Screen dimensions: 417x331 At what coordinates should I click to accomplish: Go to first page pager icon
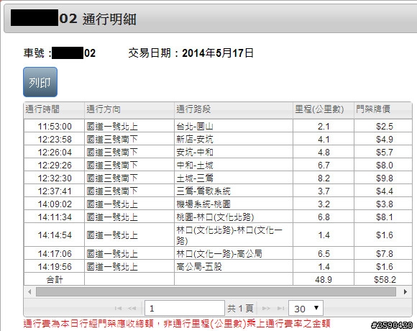[x=118, y=308]
